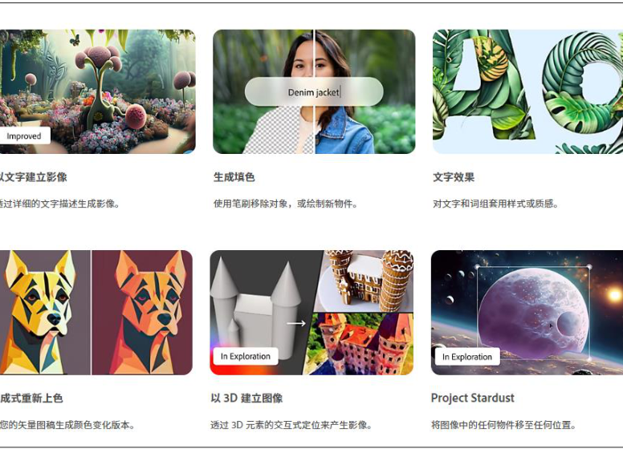Open the leafy letters text effects thumbnail
623x449 pixels.
[527, 91]
